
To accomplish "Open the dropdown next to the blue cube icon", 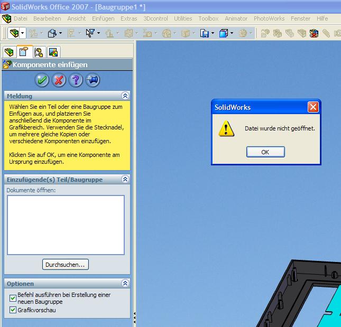I will [232, 33].
